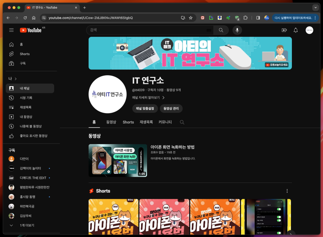Open 구독 subscriptions in the sidebar
This screenshot has width=323, height=237.
pos(30,63)
